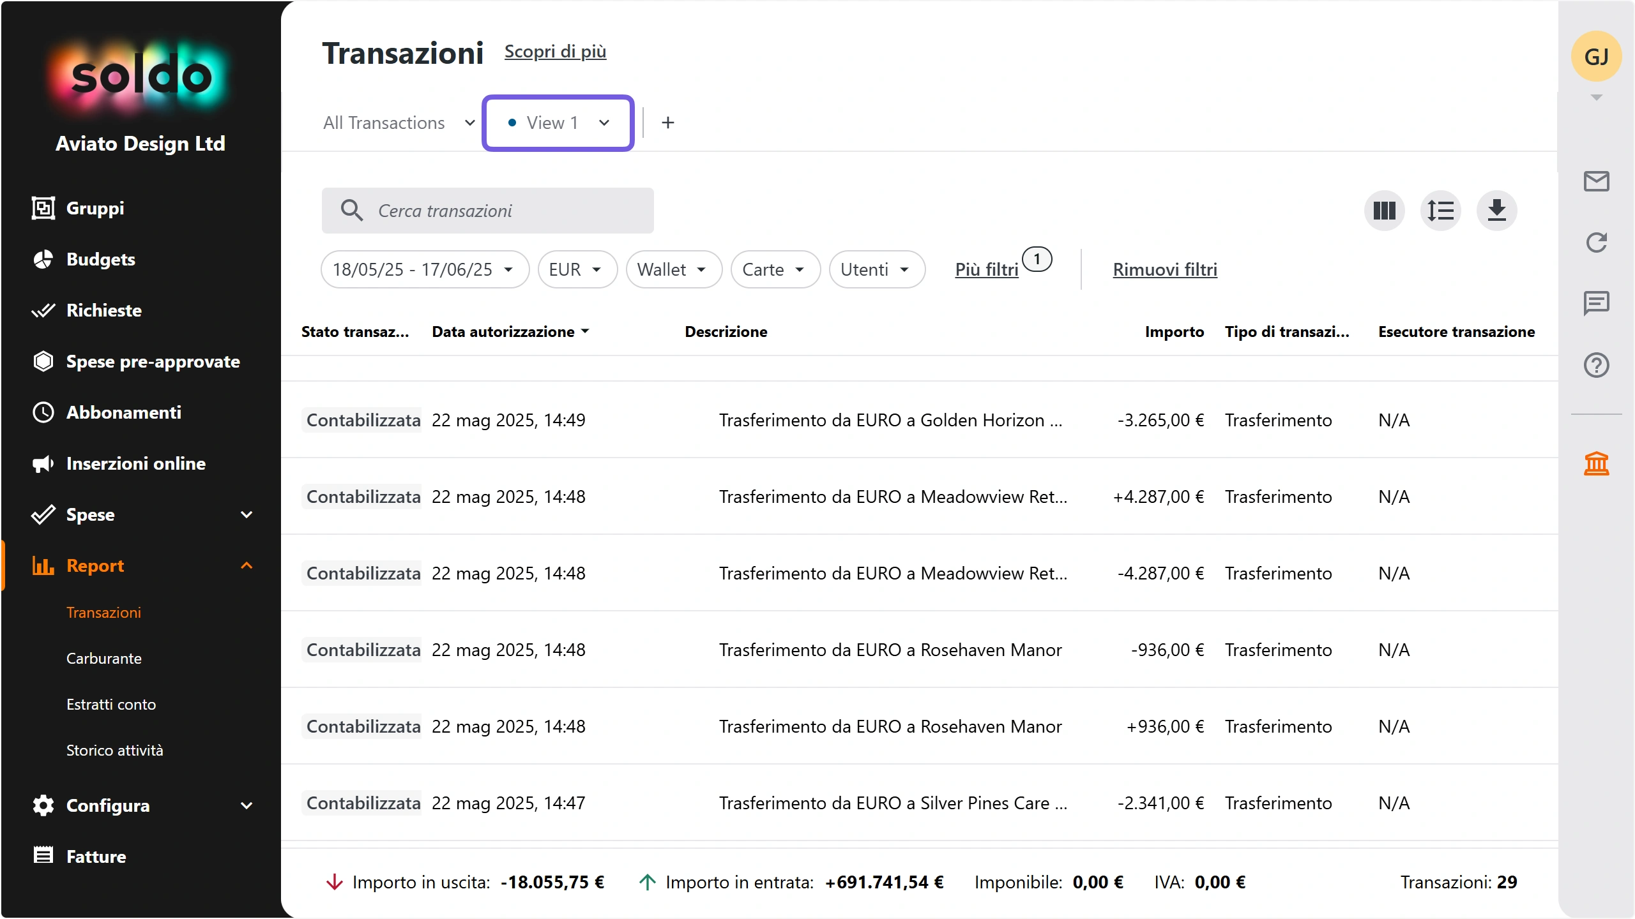The image size is (1635, 919).
Task: Expand the Configura menu chevron
Action: tap(247, 805)
